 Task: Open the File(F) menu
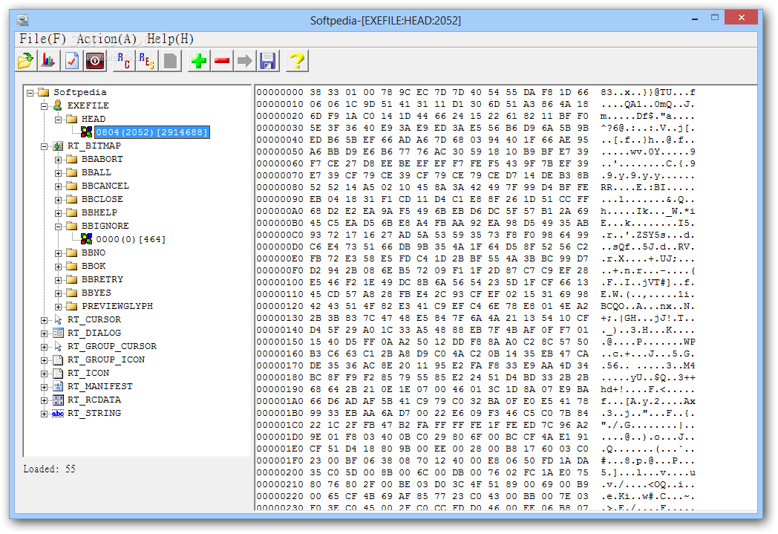(x=42, y=39)
